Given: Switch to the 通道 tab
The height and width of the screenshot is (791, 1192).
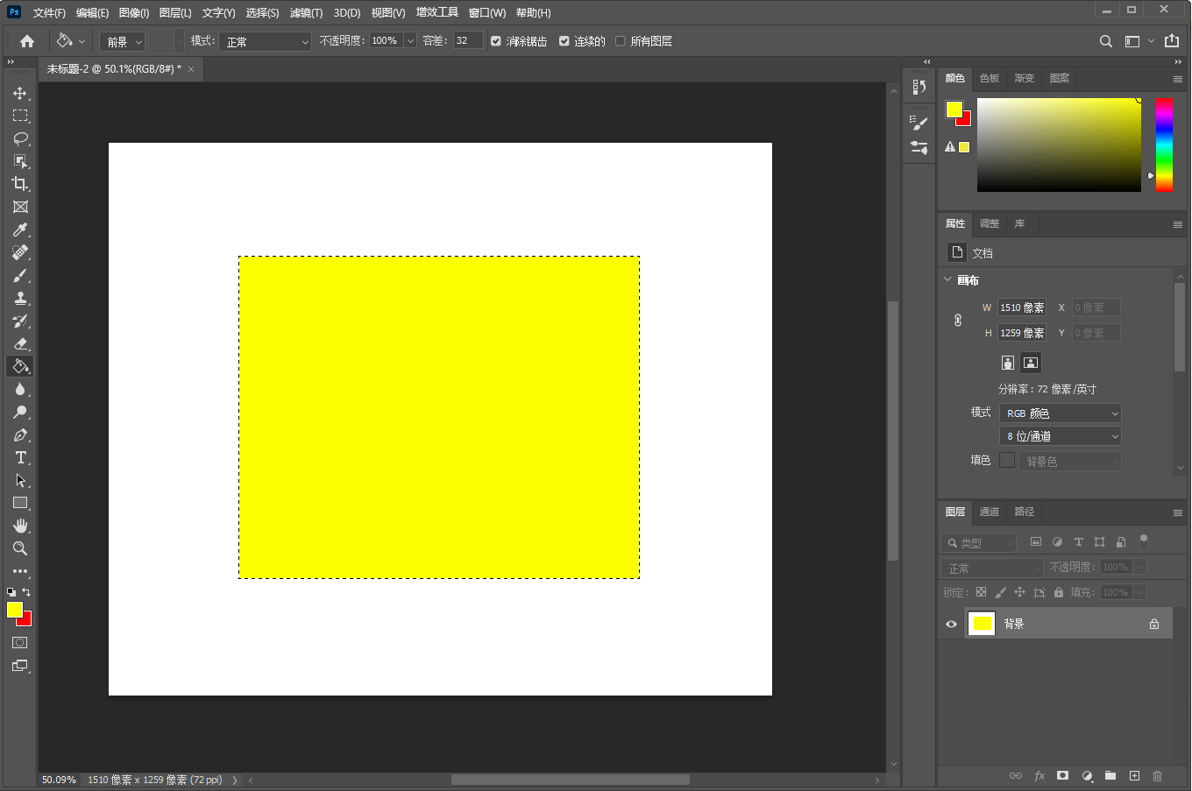Looking at the screenshot, I should click(990, 512).
